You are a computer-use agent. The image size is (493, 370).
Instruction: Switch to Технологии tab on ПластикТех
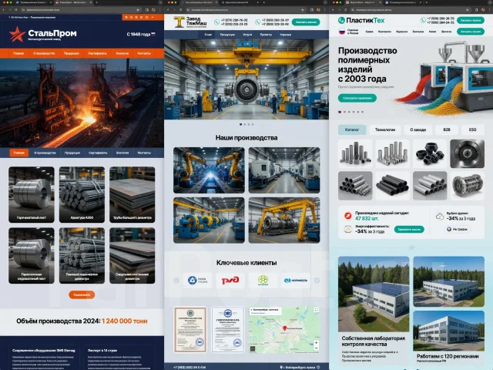point(385,129)
